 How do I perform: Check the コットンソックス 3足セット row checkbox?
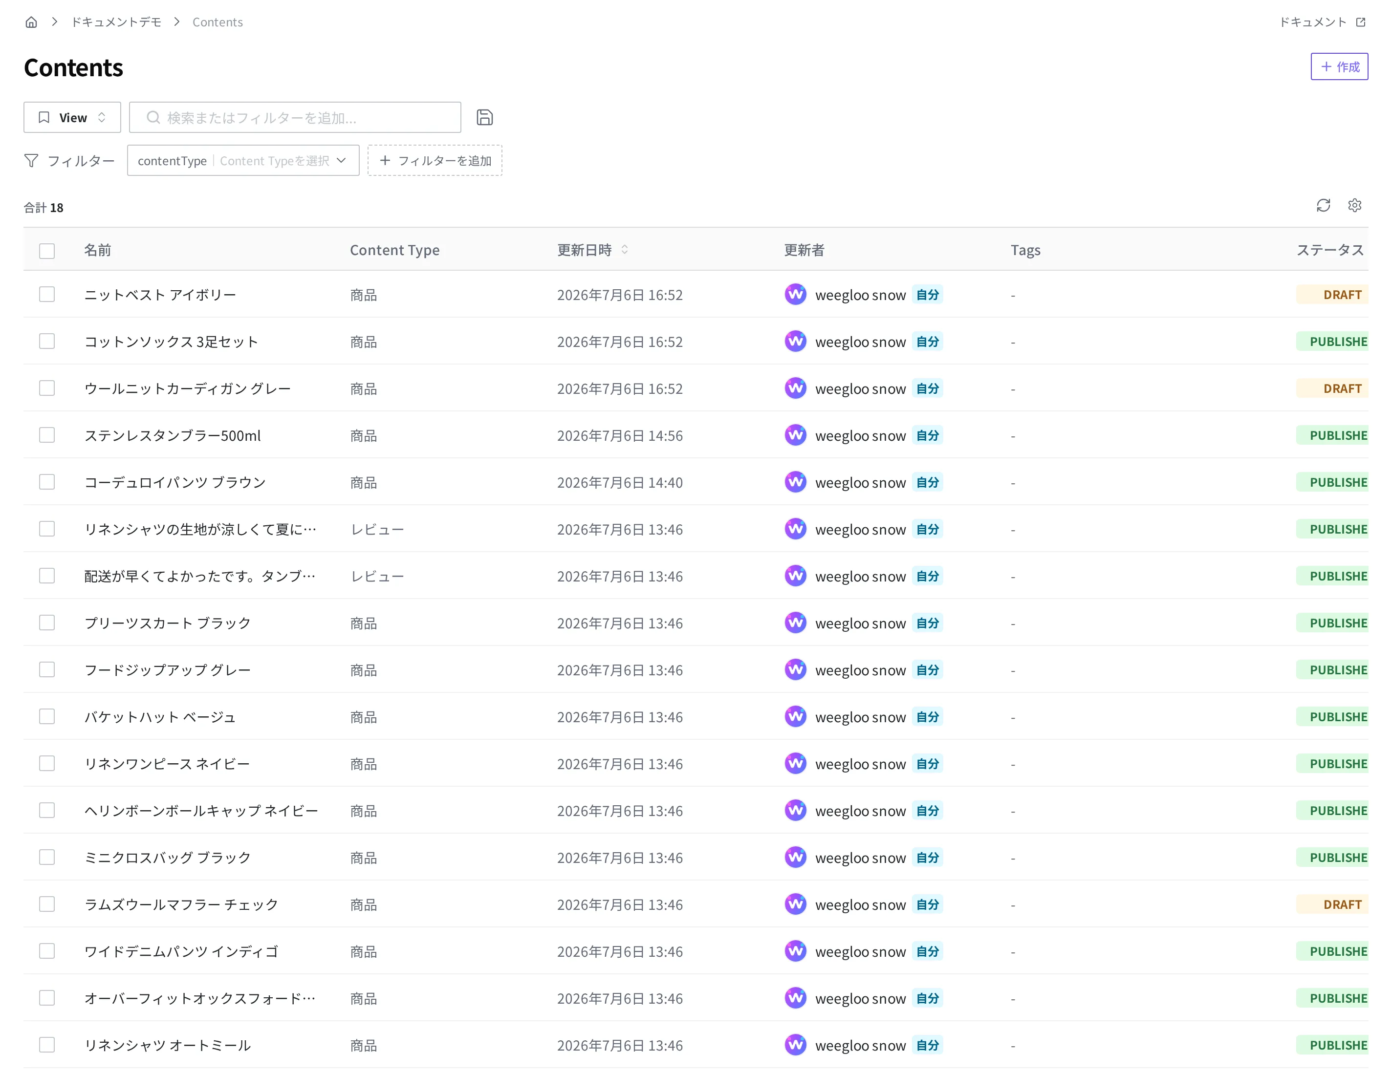pyautogui.click(x=46, y=342)
